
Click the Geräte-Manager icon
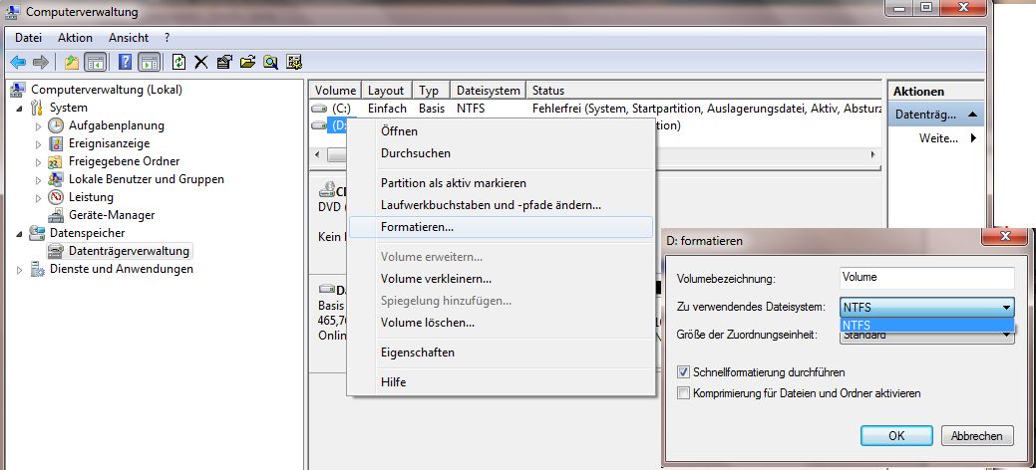click(56, 215)
